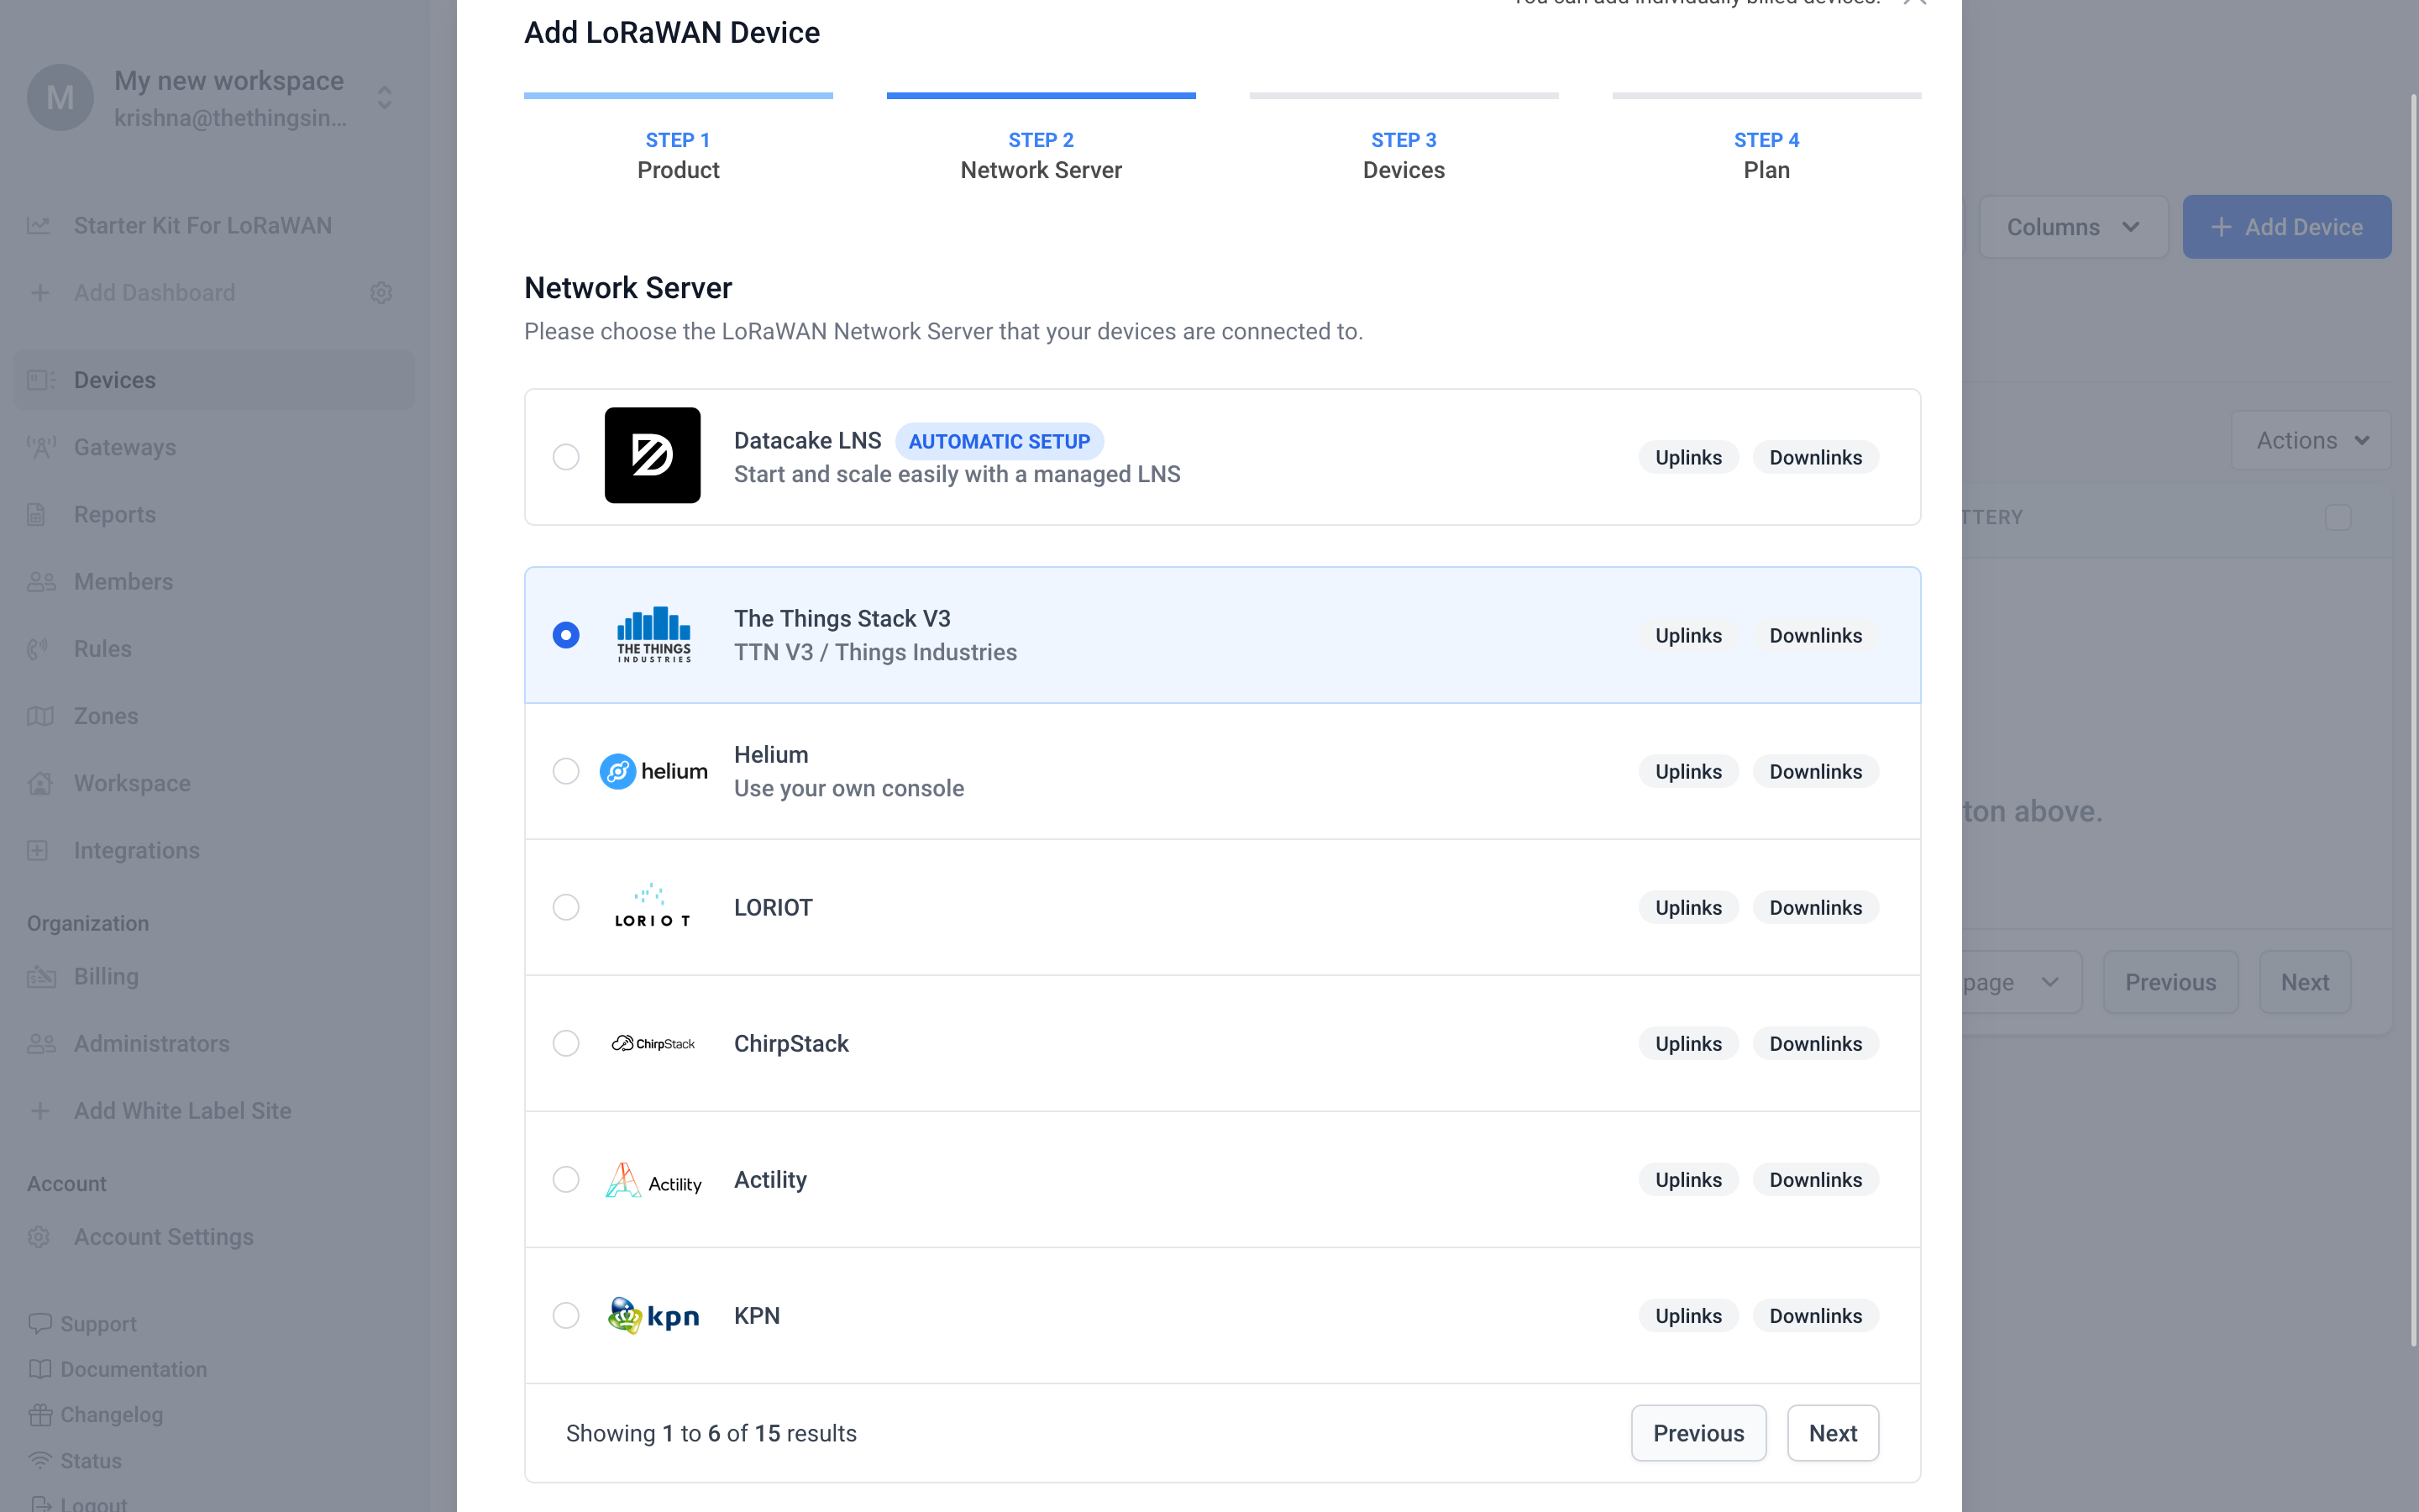
Task: Open the Actions dropdown
Action: click(x=2310, y=440)
